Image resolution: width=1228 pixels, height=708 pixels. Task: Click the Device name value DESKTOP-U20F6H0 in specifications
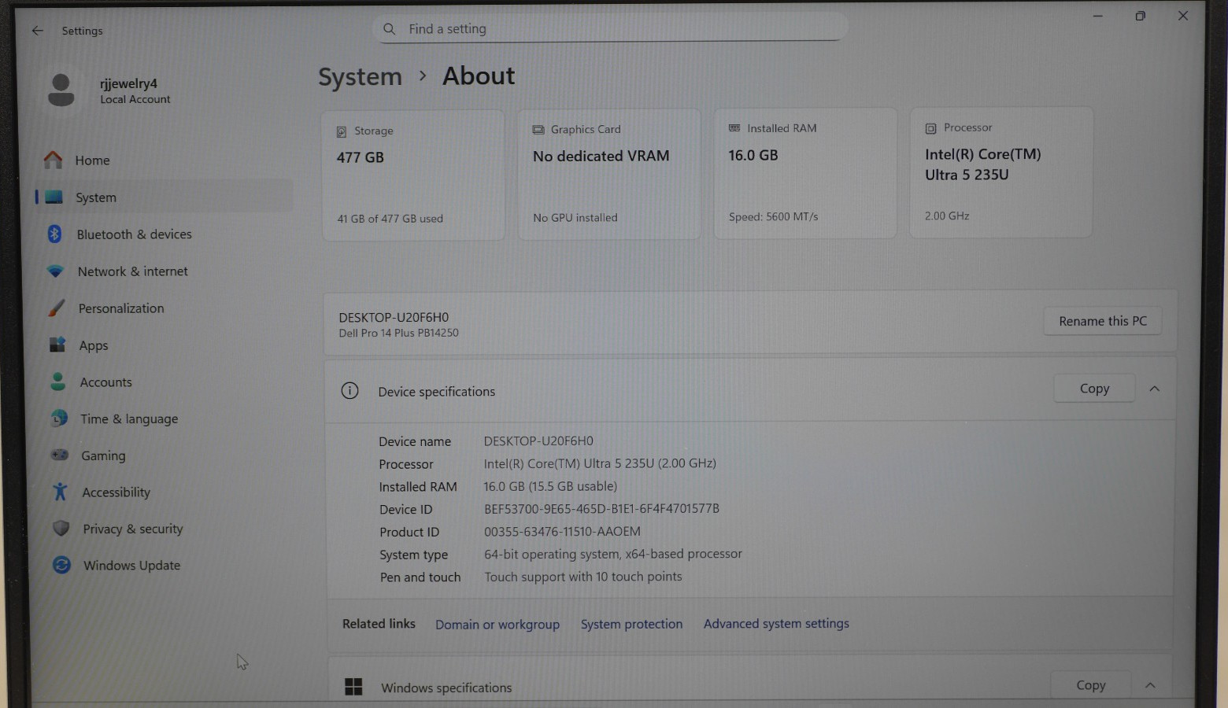(x=538, y=441)
